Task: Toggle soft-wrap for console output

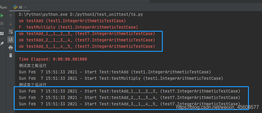Action: coord(11,32)
